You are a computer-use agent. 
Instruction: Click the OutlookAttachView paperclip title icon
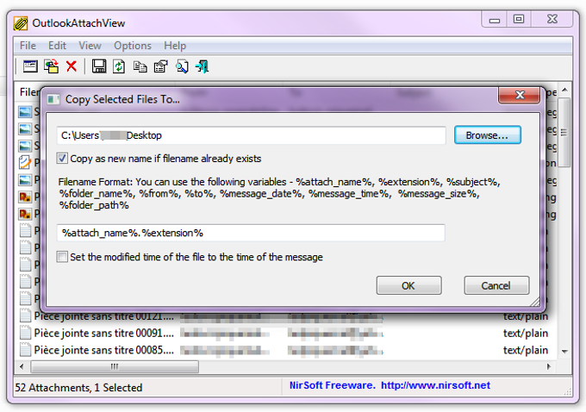21,23
